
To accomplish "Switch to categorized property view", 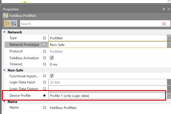I will point(7,24).
